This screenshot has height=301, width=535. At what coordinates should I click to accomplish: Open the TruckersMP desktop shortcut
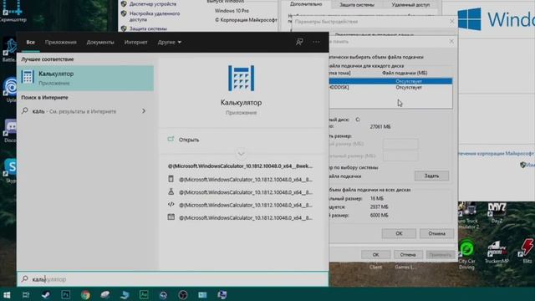coord(497,252)
